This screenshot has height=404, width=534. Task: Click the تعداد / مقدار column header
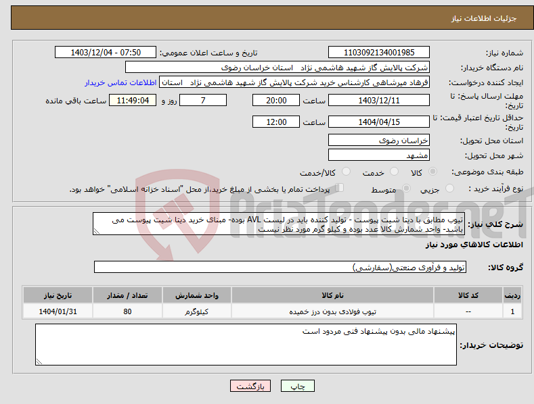(127, 295)
